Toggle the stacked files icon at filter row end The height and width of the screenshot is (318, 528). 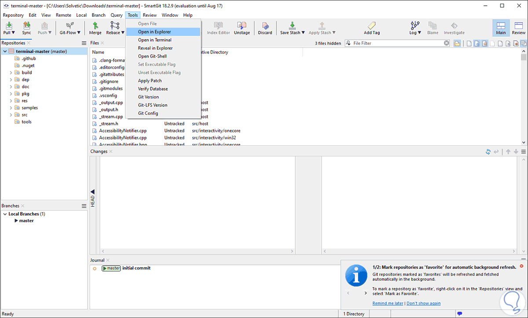pos(523,43)
